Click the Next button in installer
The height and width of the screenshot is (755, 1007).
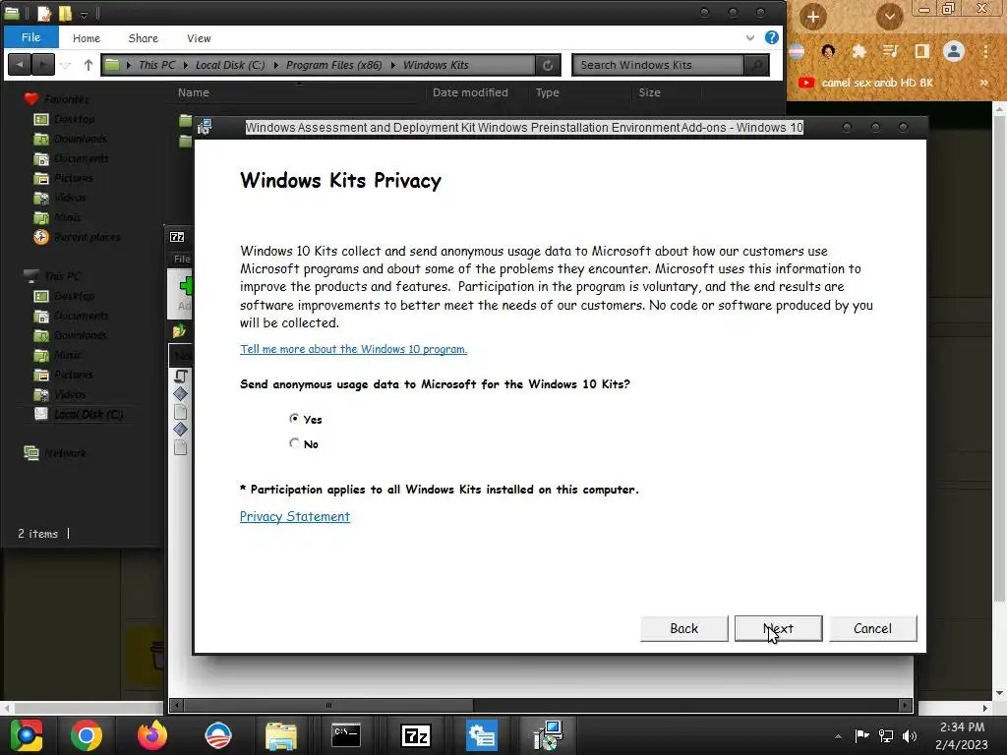tap(778, 628)
